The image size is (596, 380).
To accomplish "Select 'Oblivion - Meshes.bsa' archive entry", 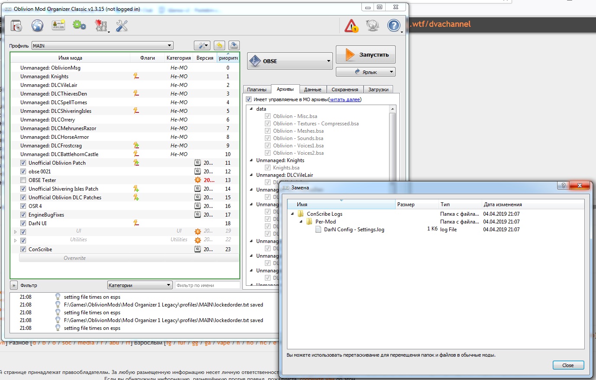I will pos(298,131).
